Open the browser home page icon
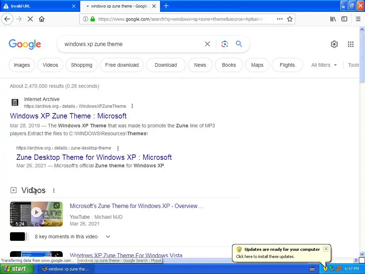 tap(42, 19)
